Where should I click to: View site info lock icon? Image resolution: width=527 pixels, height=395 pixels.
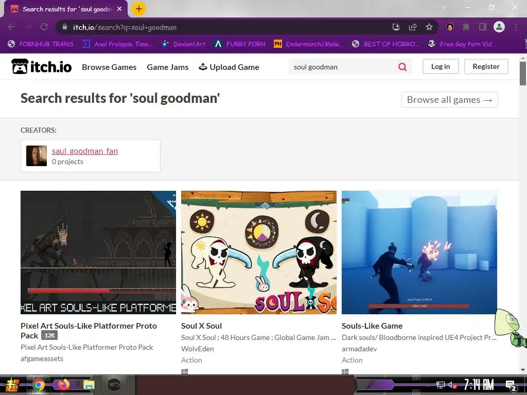point(65,27)
